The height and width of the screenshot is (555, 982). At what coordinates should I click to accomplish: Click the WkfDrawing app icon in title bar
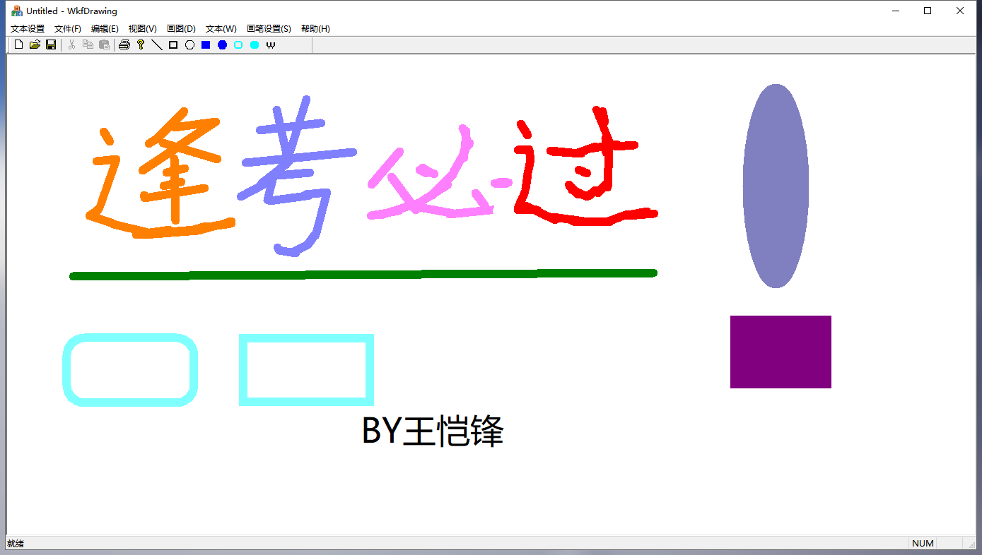click(17, 11)
